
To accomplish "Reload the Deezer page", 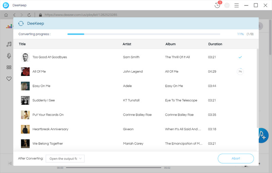I will tap(29, 15).
